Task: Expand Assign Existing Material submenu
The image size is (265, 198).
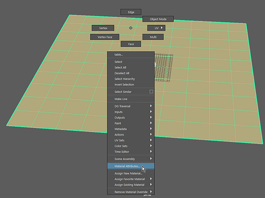Action: (x=131, y=185)
